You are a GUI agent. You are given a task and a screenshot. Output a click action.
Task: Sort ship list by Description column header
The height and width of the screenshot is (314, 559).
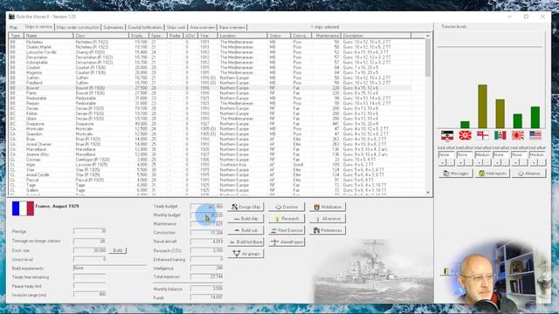click(x=376, y=36)
